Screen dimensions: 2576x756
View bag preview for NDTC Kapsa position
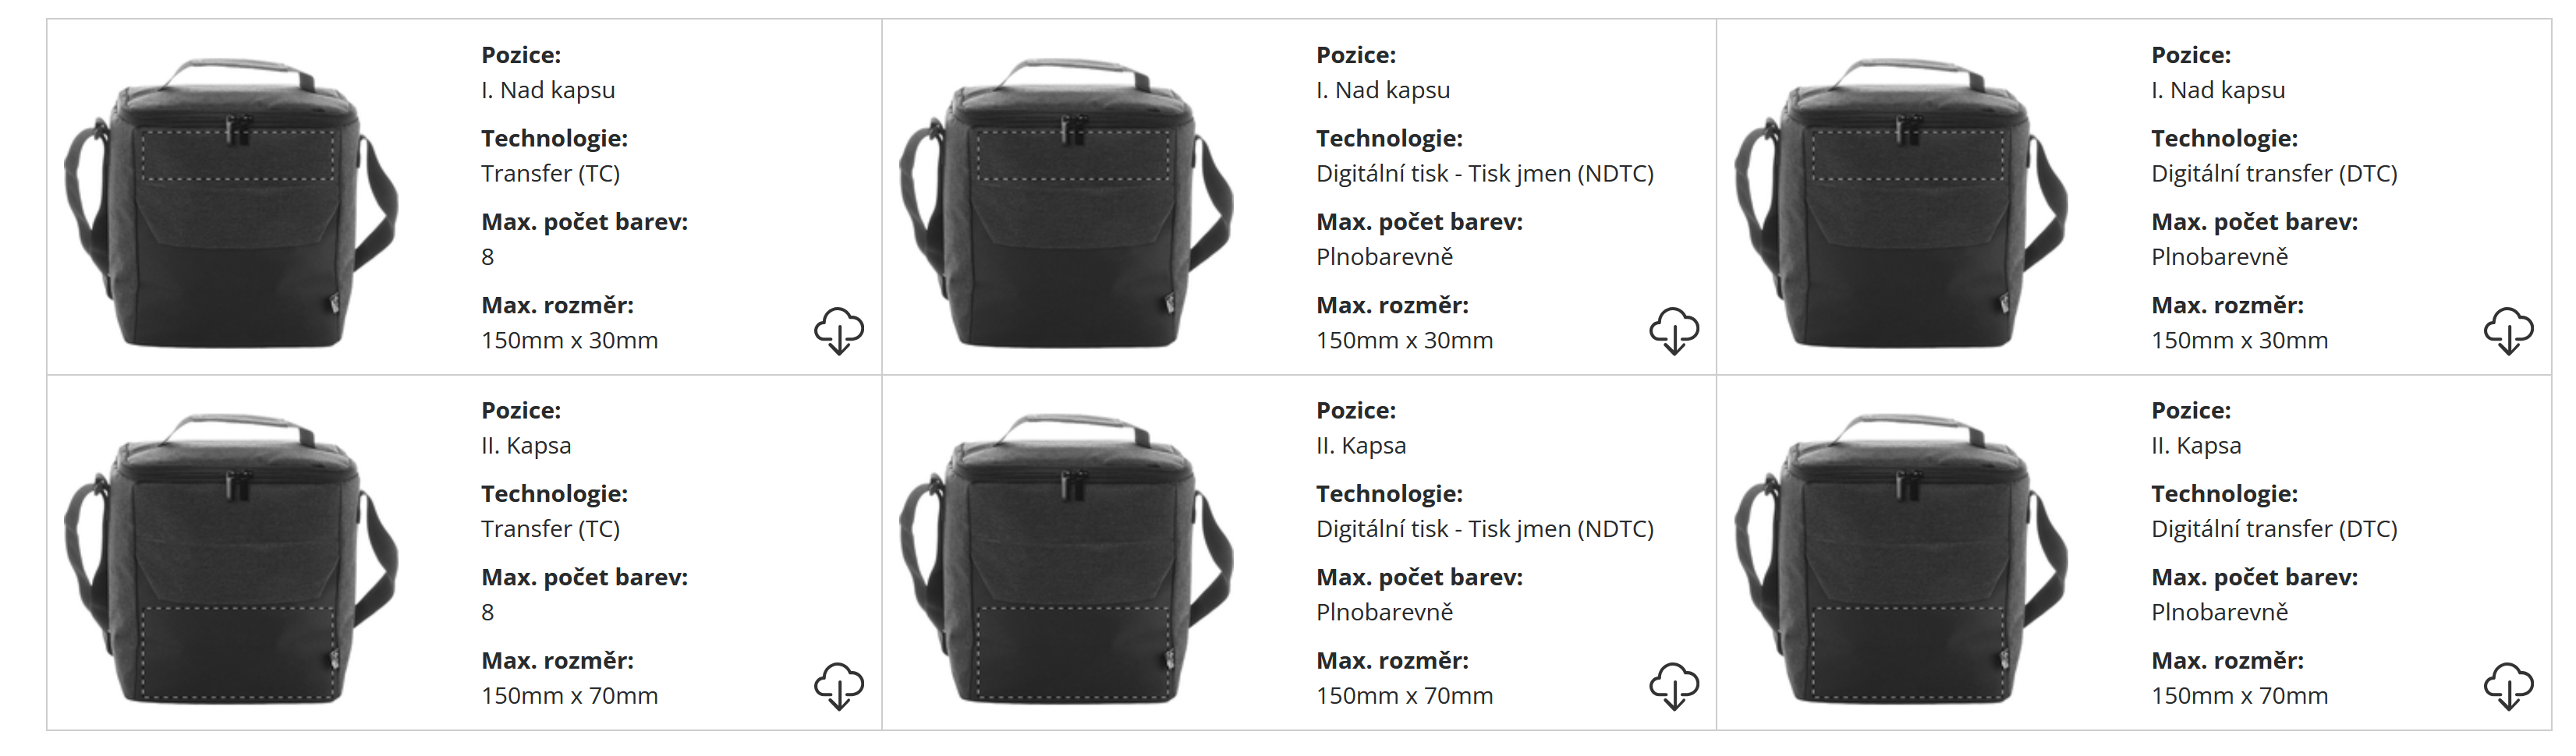[x=1066, y=558]
